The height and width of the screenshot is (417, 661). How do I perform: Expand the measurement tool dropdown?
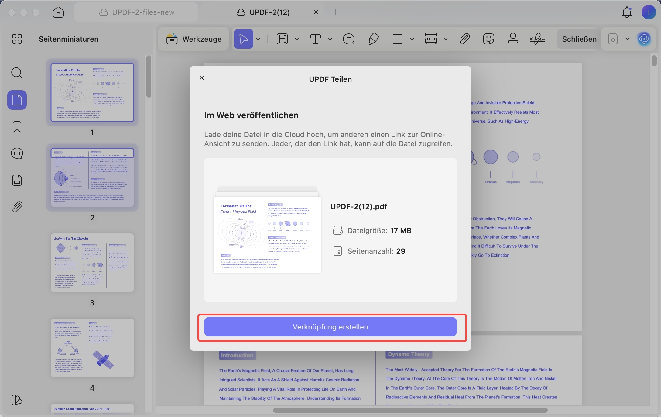coord(446,39)
